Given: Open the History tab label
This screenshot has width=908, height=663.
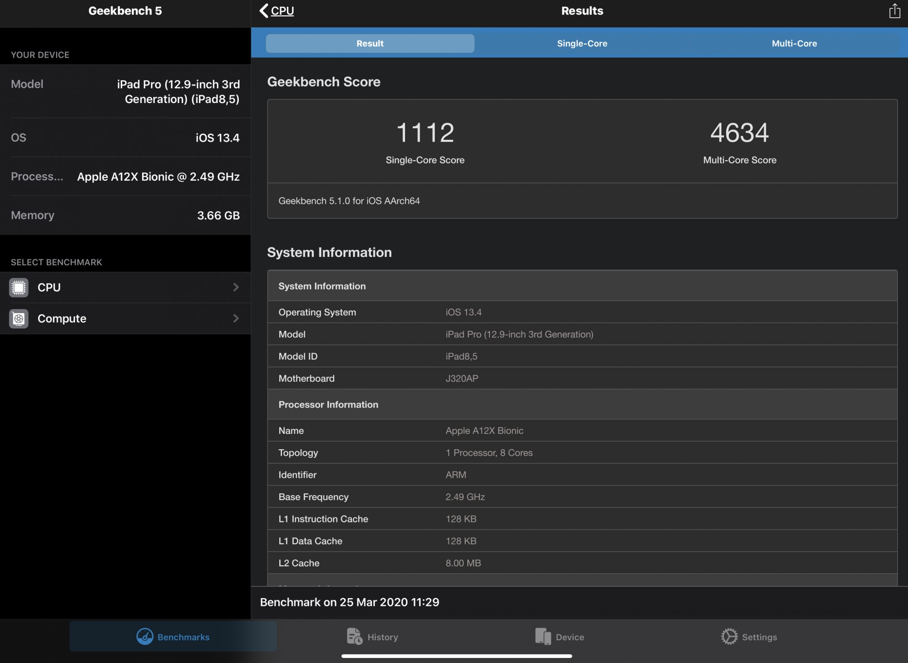Looking at the screenshot, I should pyautogui.click(x=383, y=637).
